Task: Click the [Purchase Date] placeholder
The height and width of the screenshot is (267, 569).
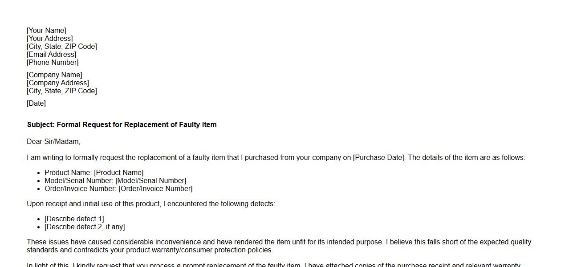Action: pos(378,158)
